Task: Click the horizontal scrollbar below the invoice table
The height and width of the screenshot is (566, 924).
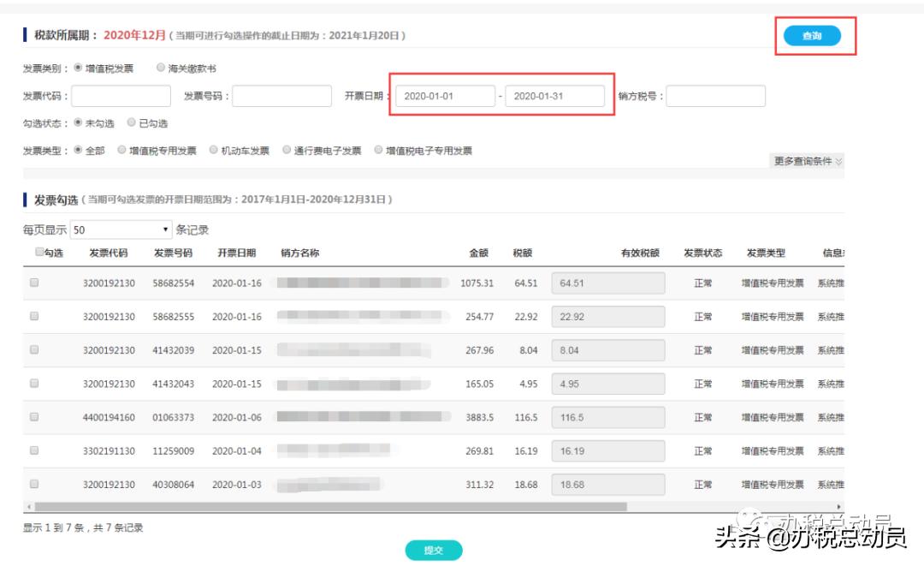Action: coord(342,505)
